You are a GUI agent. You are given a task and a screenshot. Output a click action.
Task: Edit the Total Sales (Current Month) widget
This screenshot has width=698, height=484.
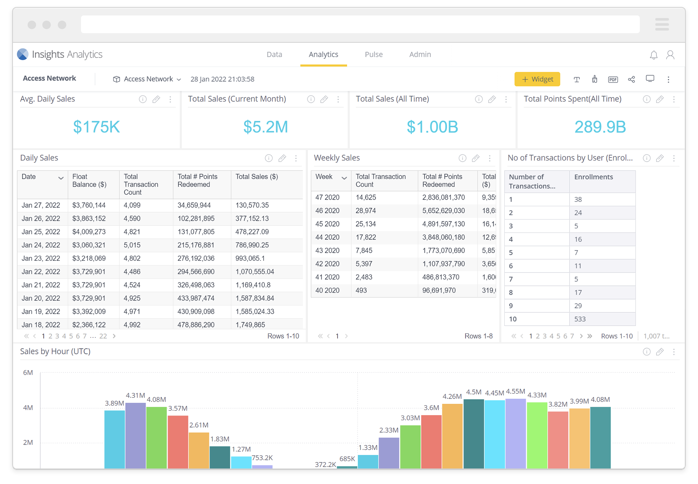(x=324, y=99)
